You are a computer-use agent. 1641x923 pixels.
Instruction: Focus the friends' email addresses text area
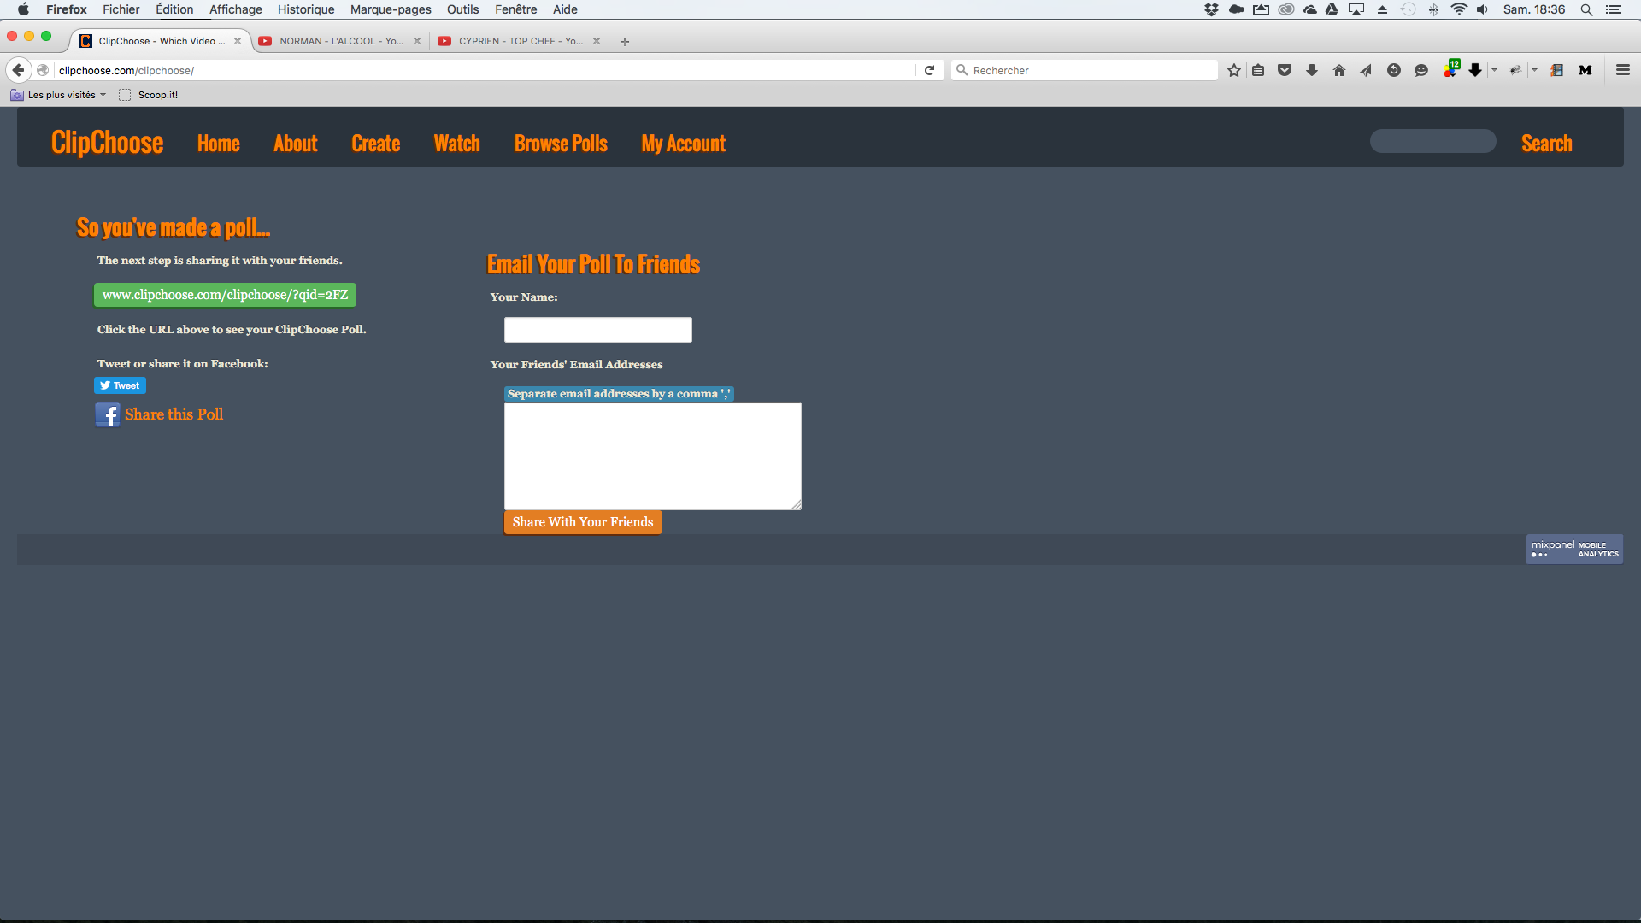pyautogui.click(x=653, y=456)
